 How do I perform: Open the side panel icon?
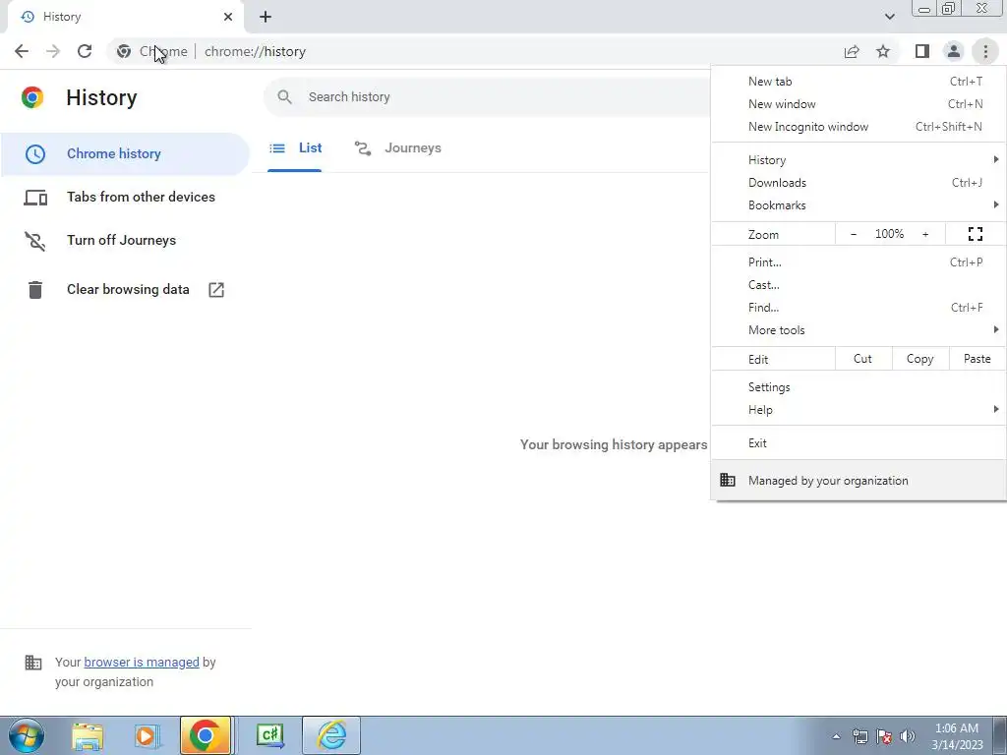(922, 51)
